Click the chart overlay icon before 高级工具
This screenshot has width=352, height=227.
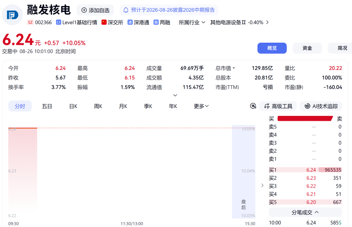(x=253, y=106)
